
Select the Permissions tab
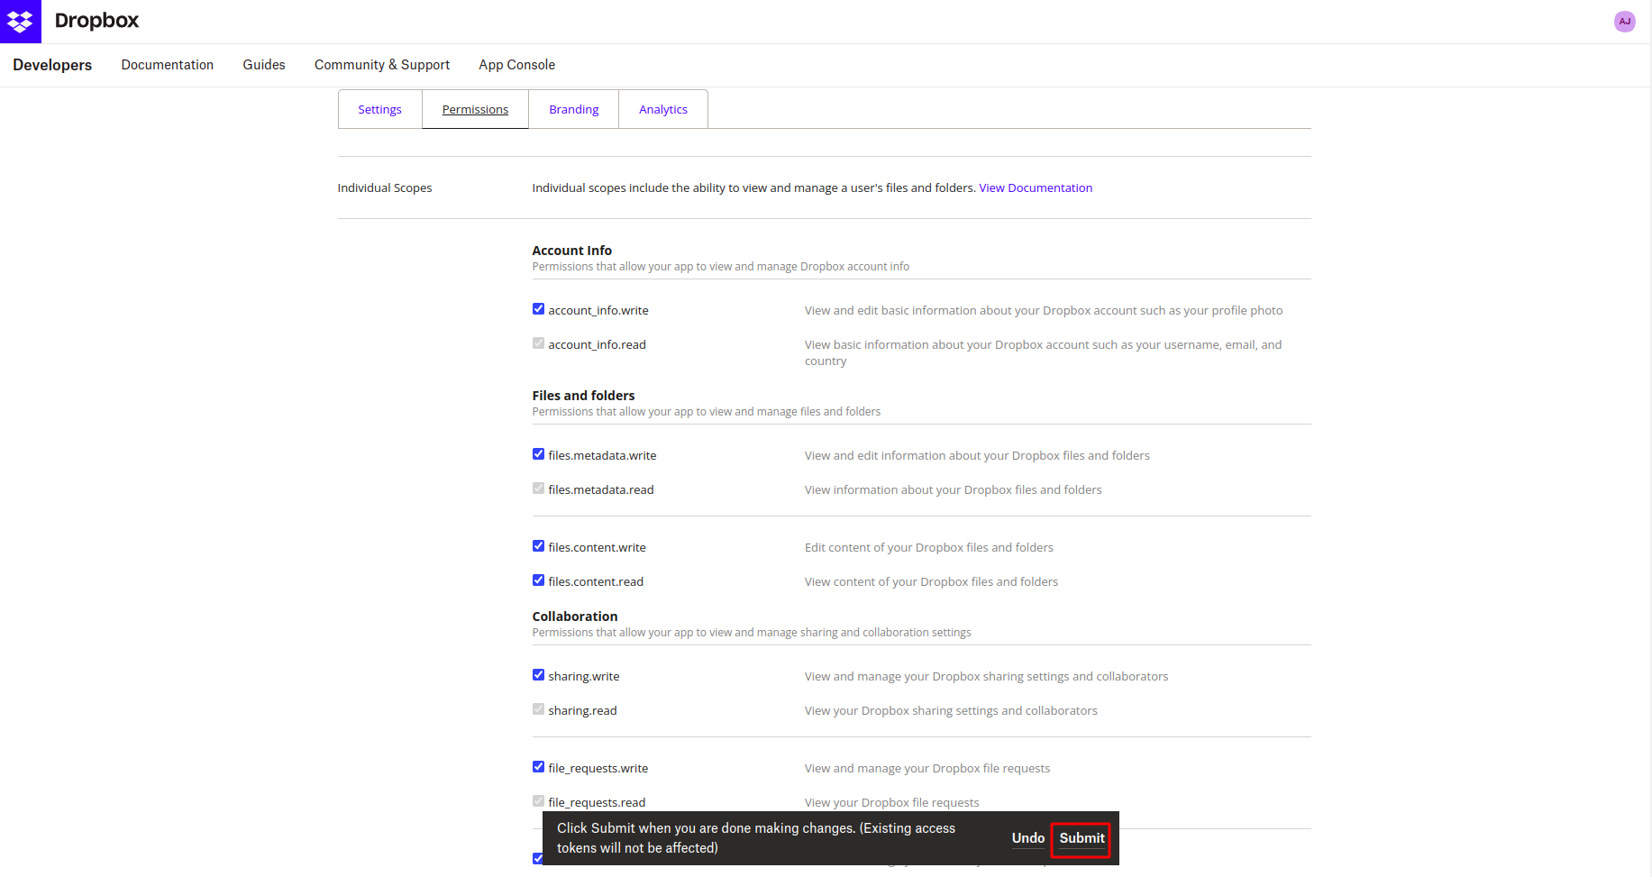(x=475, y=109)
